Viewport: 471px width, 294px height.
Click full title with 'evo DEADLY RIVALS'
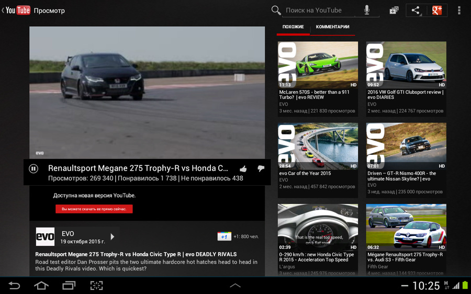[x=136, y=254]
